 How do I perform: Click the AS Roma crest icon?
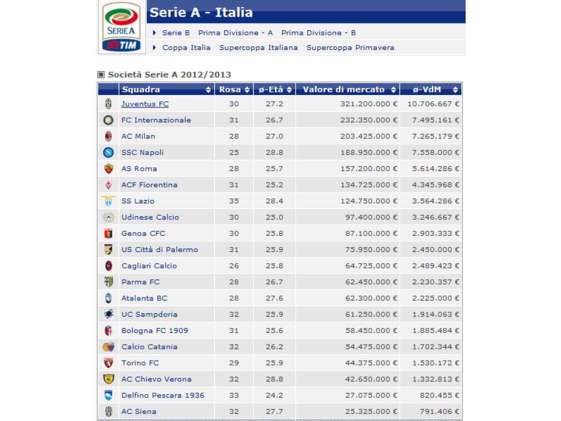108,169
